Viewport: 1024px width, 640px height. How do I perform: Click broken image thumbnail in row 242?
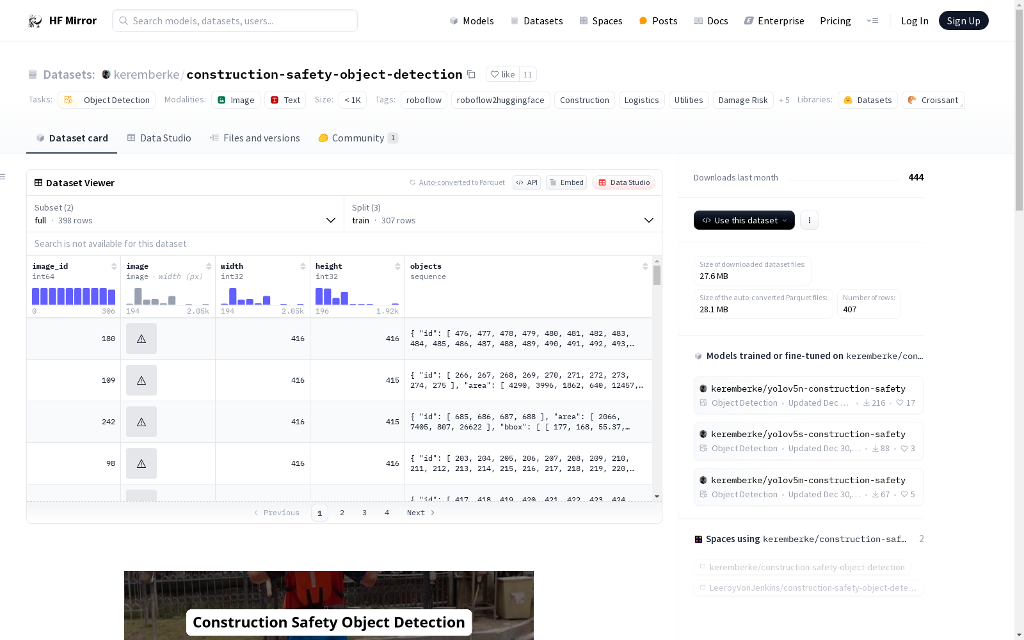[x=141, y=422]
